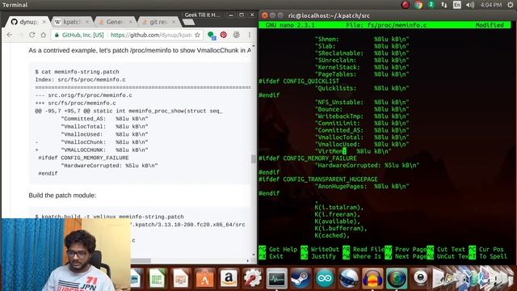This screenshot has width=517, height=291.
Task: Click the Chrome icon in system tray
Action: tap(418, 5)
